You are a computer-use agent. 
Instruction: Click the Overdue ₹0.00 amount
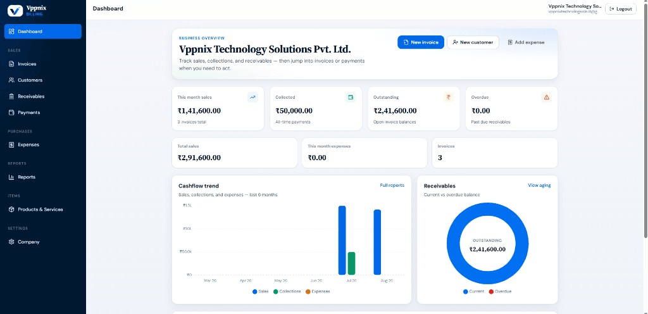pyautogui.click(x=481, y=111)
